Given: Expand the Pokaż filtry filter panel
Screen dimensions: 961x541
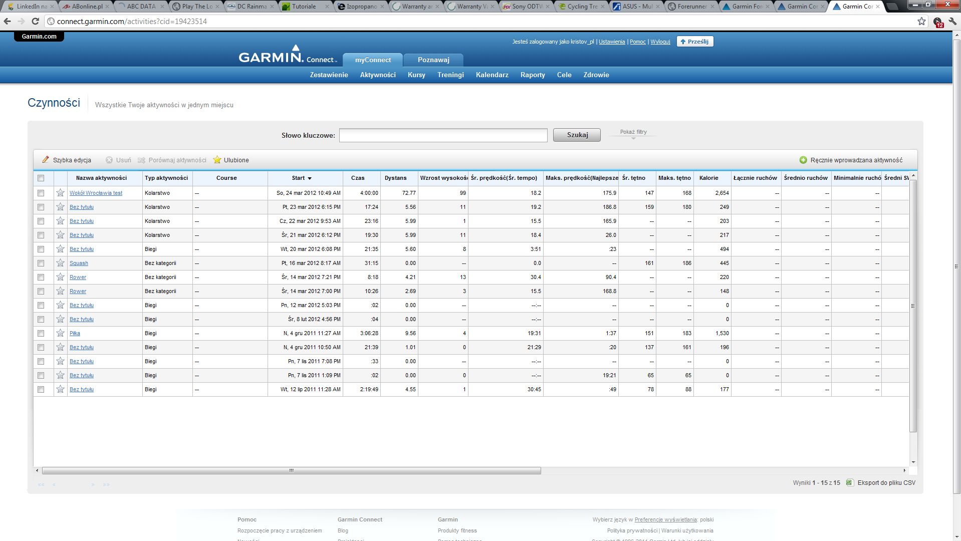Looking at the screenshot, I should coord(633,133).
